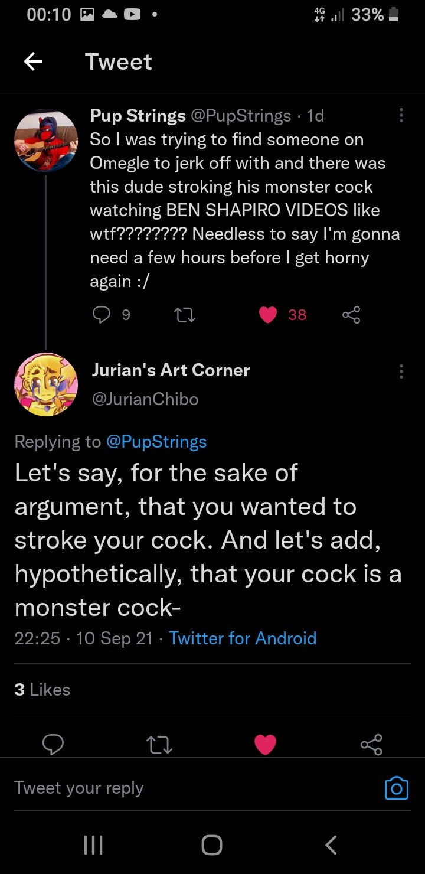This screenshot has width=425, height=874.
Task: Retweet Jurian's Art Corner reply
Action: [x=159, y=744]
